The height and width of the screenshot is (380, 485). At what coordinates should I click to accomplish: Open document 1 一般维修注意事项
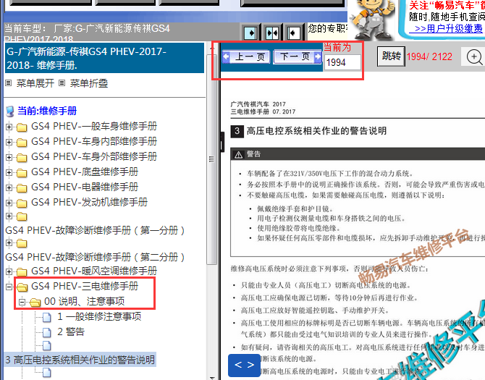click(x=99, y=316)
